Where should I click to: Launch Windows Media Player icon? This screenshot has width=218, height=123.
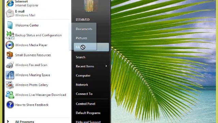[x=10, y=45]
